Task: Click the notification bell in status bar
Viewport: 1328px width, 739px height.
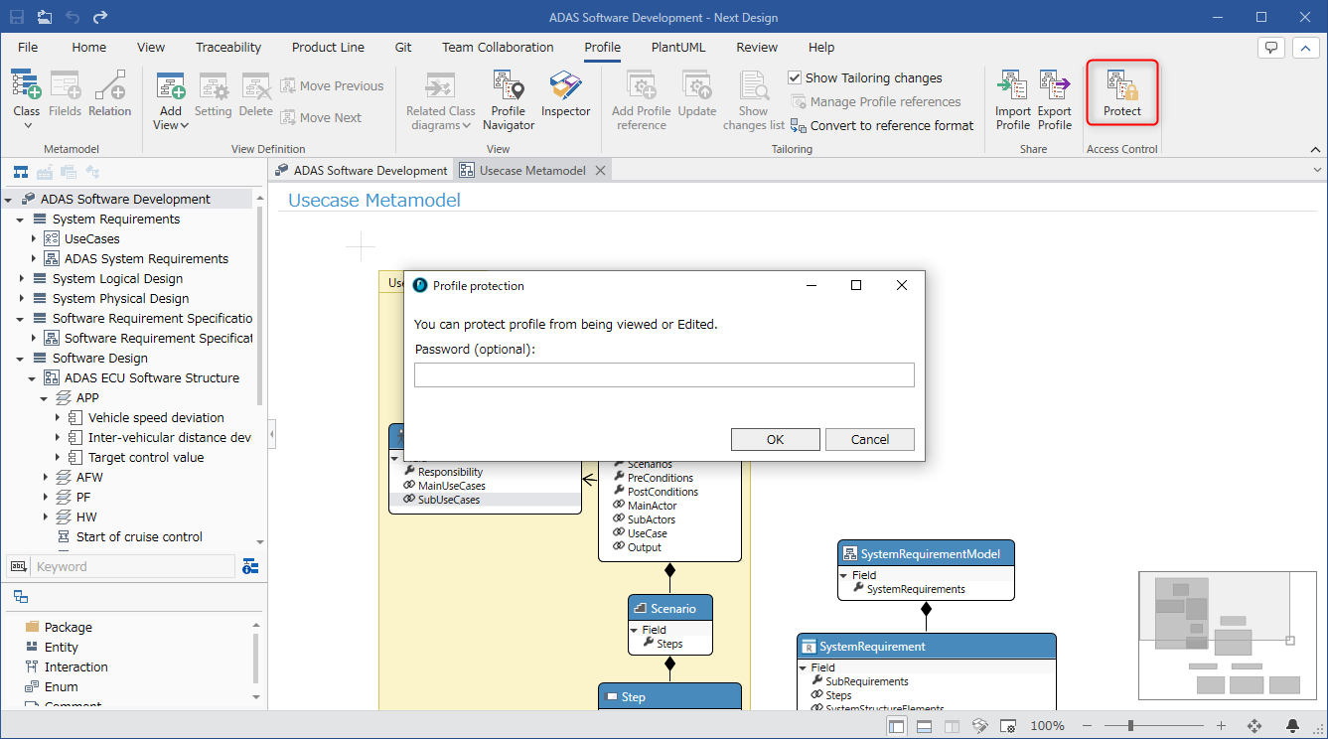Action: (1292, 726)
